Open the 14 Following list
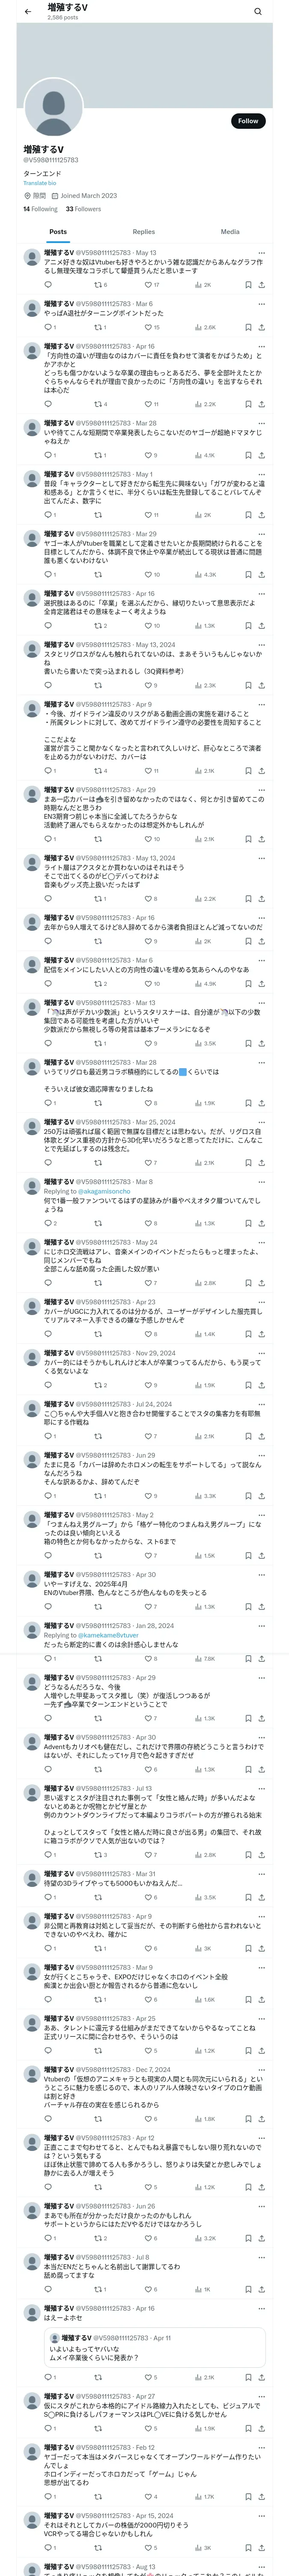 click(41, 209)
